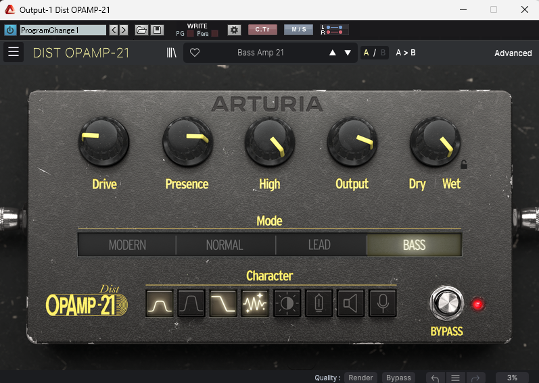Screen dimensions: 539x383
Task: Minimize the plugin window
Action: point(463,9)
